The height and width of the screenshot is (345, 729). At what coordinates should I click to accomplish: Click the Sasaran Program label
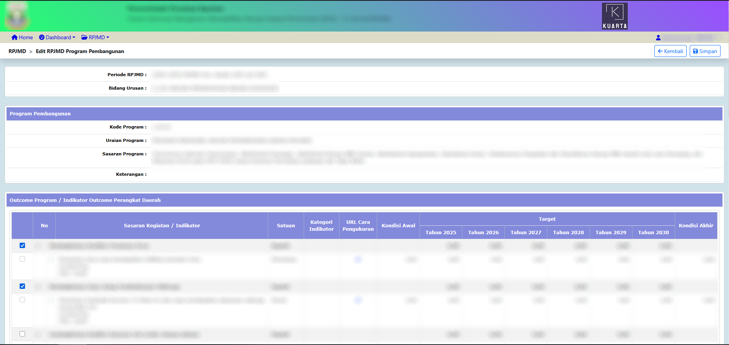(125, 154)
